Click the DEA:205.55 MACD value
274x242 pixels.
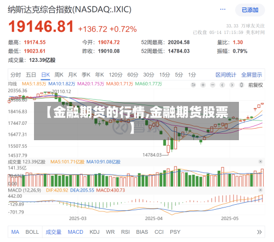[x=82, y=190]
